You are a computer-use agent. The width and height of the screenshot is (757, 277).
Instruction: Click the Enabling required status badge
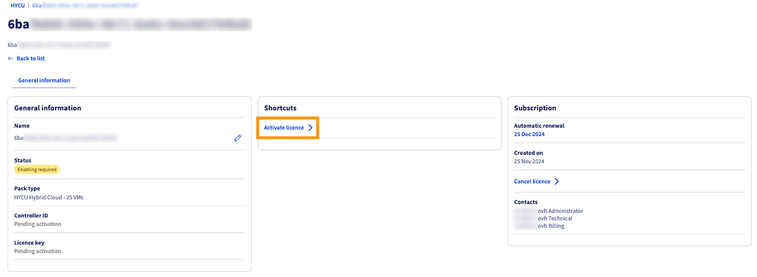pyautogui.click(x=37, y=169)
